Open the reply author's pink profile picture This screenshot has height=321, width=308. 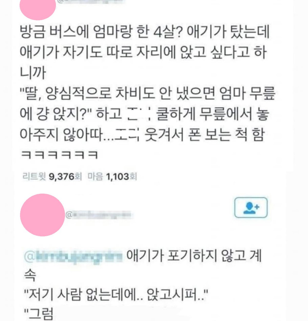(x=42, y=215)
